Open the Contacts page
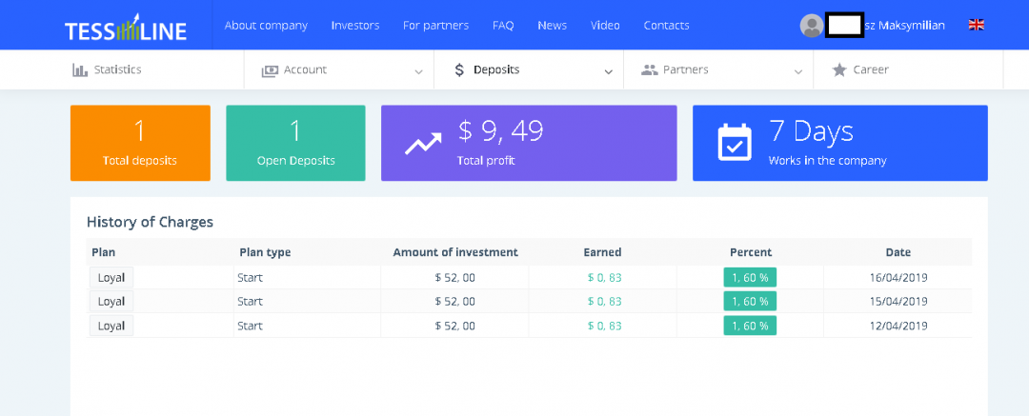1029x416 pixels. (x=666, y=26)
